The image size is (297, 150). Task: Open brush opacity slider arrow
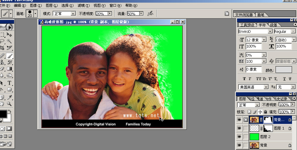click(x=110, y=13)
